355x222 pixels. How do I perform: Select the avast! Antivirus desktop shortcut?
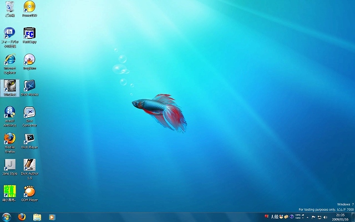10,117
